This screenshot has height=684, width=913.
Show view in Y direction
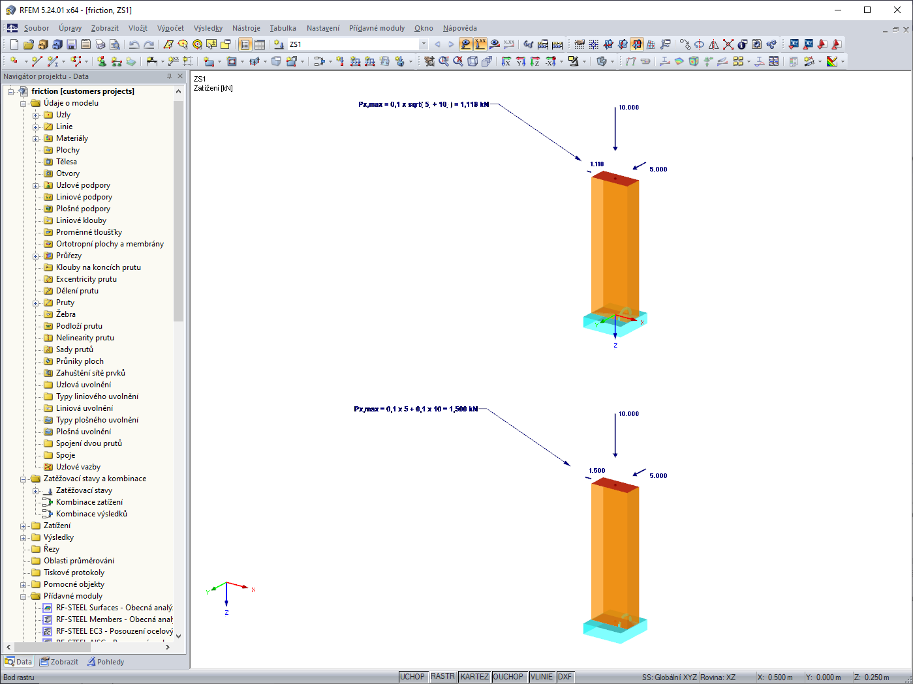click(x=521, y=61)
